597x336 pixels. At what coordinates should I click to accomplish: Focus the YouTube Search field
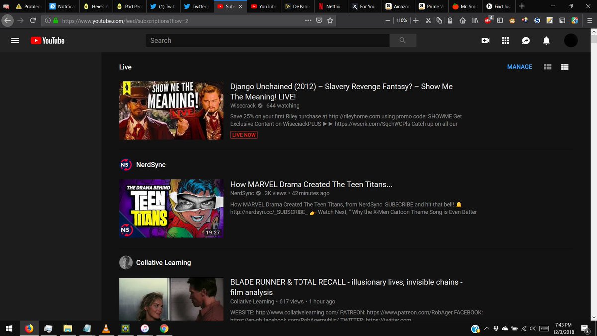[x=267, y=41]
